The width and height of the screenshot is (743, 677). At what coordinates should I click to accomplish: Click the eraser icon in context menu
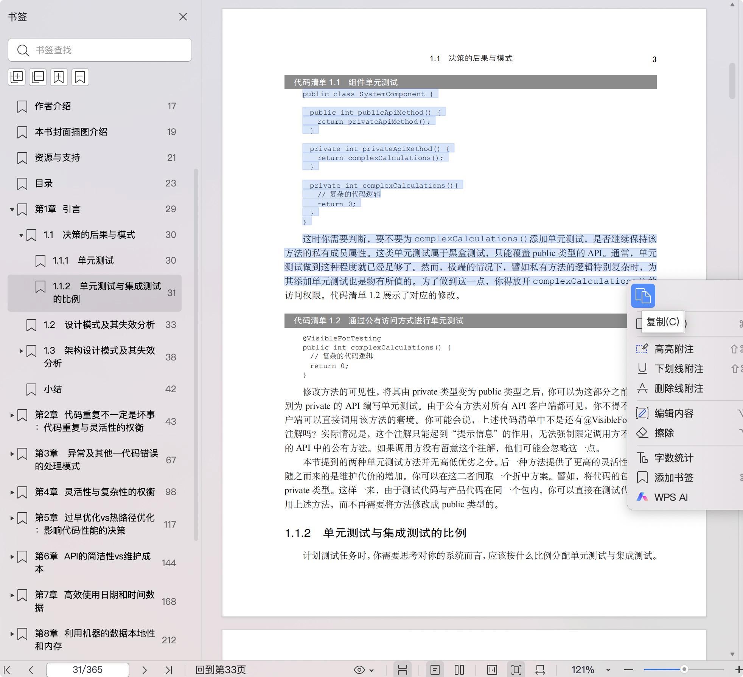pos(642,433)
